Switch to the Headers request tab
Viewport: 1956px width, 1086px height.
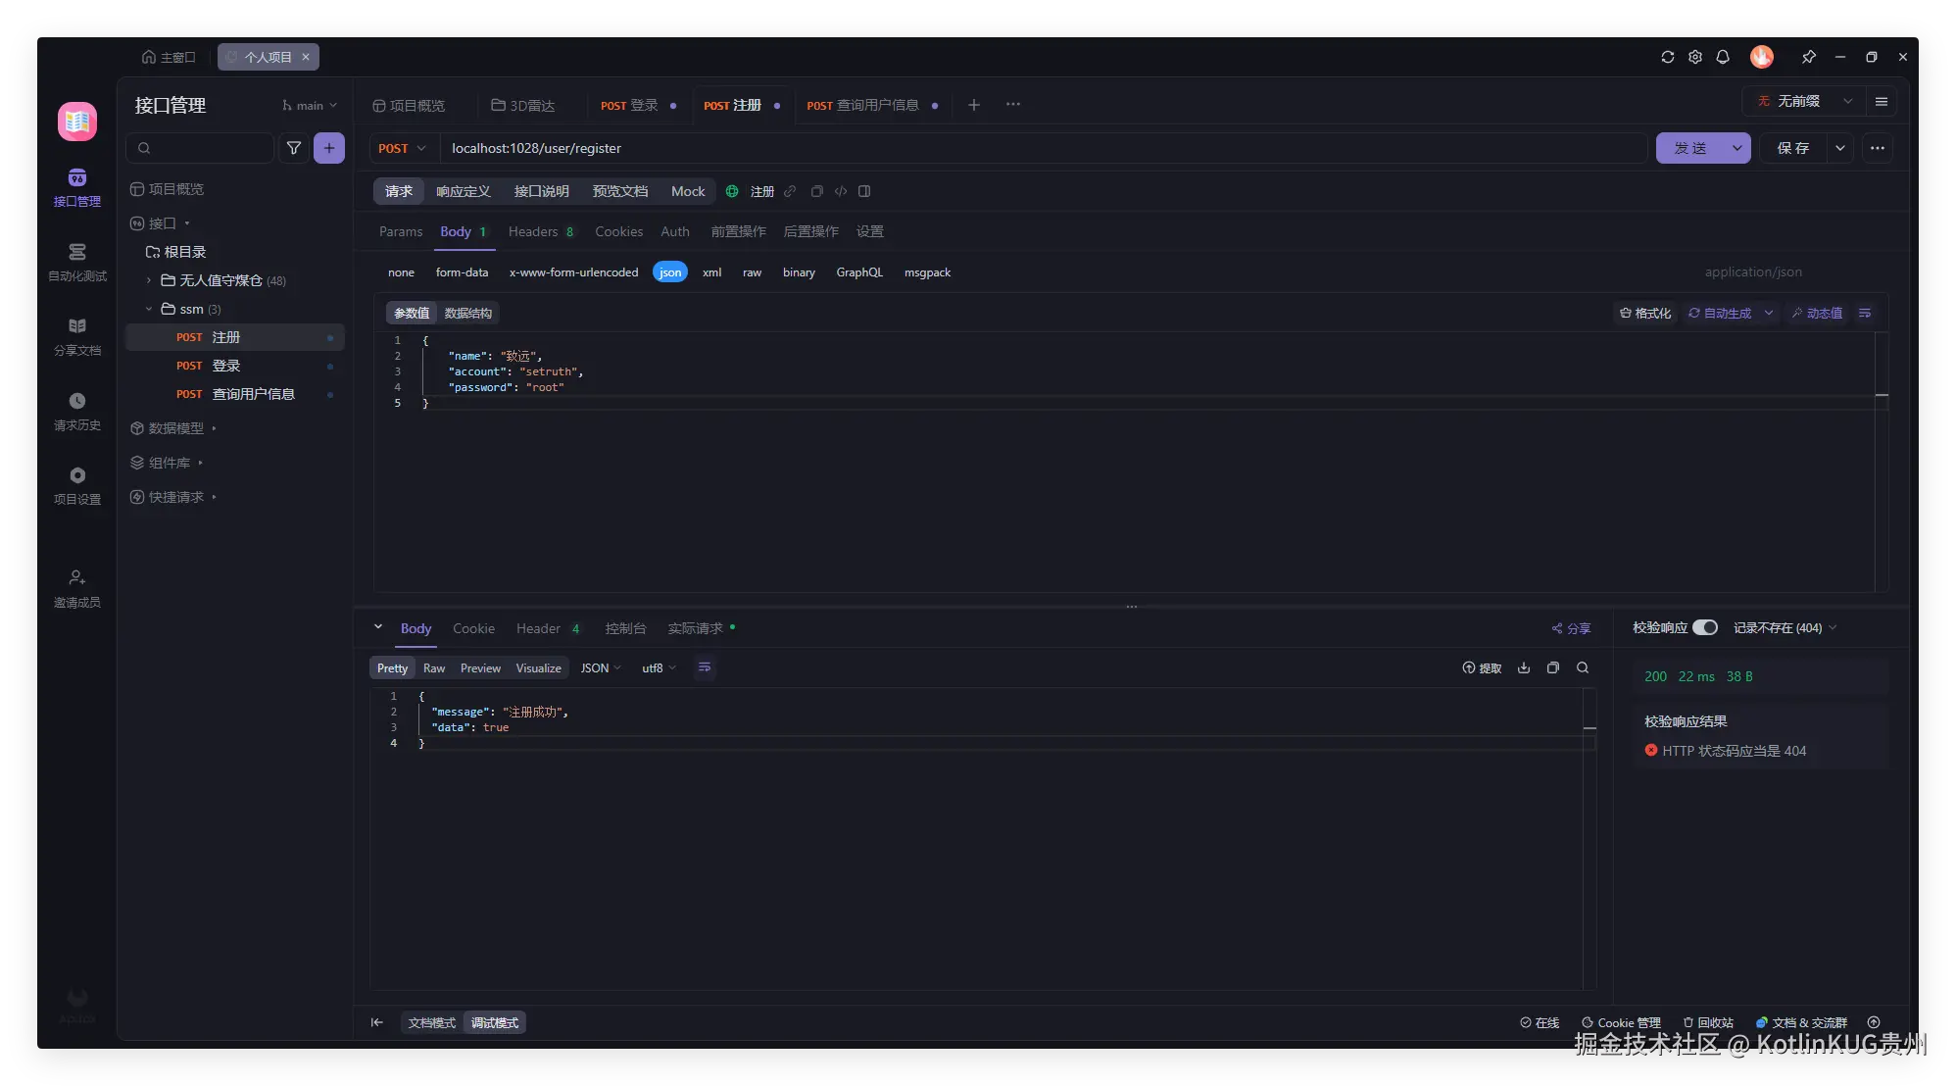point(532,231)
